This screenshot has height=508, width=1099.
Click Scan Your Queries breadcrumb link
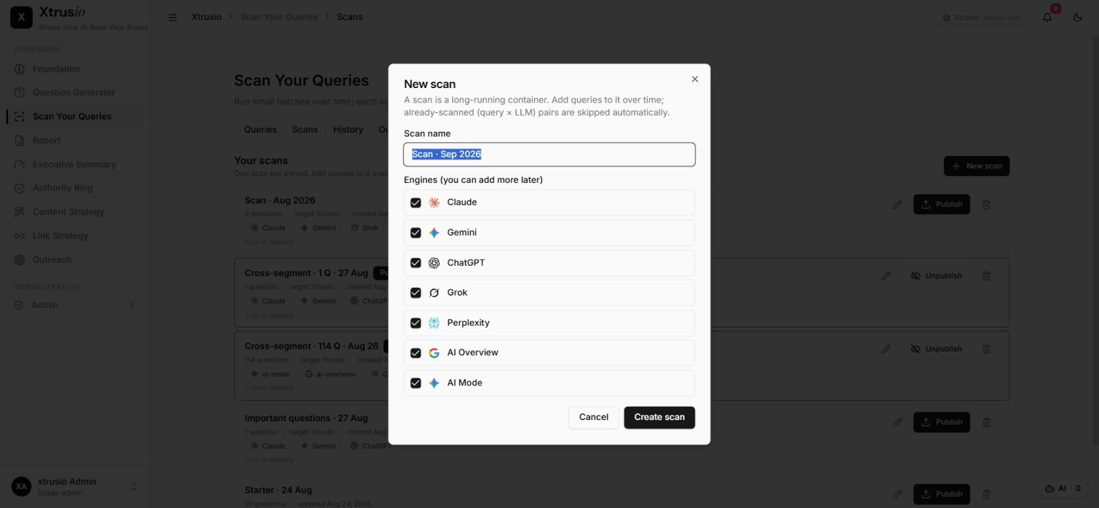[279, 17]
